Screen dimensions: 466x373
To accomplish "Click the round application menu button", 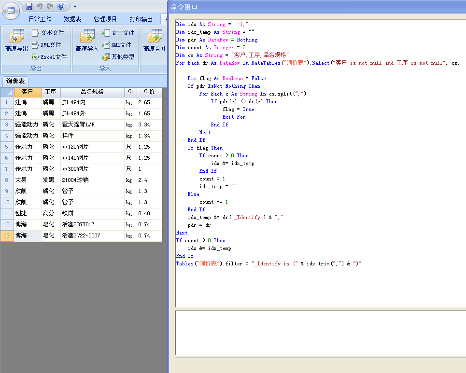I will pos(11,10).
